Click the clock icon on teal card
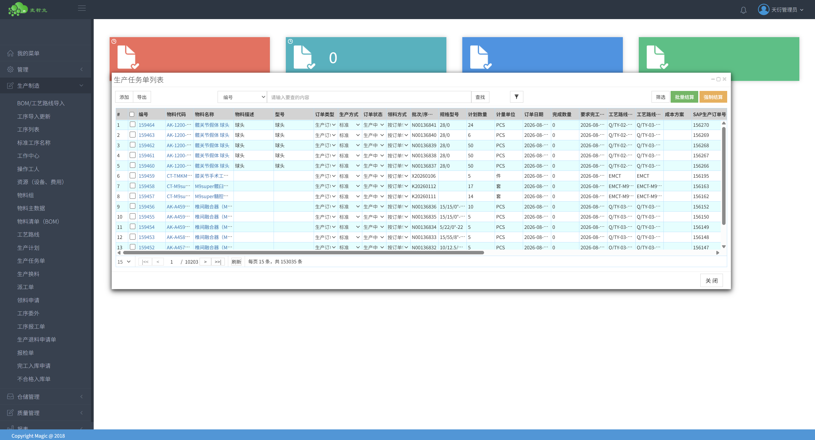The image size is (815, 440). pos(290,41)
